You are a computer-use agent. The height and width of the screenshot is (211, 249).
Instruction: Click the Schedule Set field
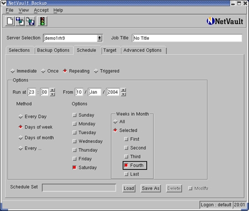pos(79,188)
